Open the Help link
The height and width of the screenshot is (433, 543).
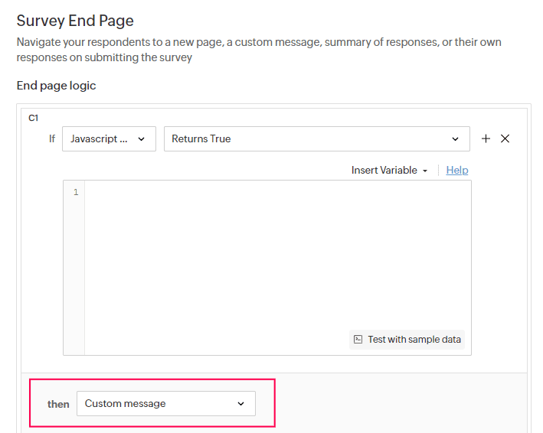(457, 170)
